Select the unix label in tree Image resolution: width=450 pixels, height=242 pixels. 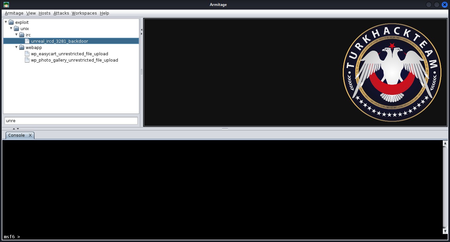point(24,28)
